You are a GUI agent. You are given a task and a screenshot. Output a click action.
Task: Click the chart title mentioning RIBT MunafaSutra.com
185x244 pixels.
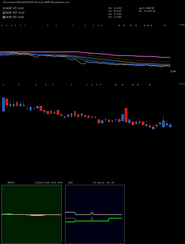point(36,2)
